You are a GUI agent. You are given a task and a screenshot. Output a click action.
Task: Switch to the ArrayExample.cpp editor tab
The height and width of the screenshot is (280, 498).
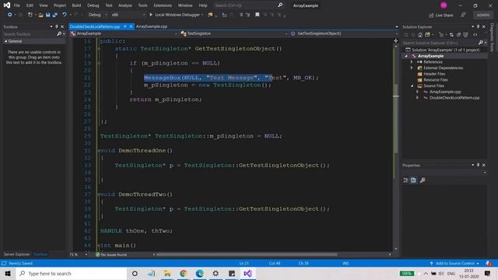(x=152, y=26)
